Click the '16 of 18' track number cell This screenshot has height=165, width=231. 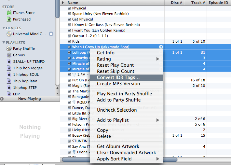pyautogui.click(x=198, y=80)
